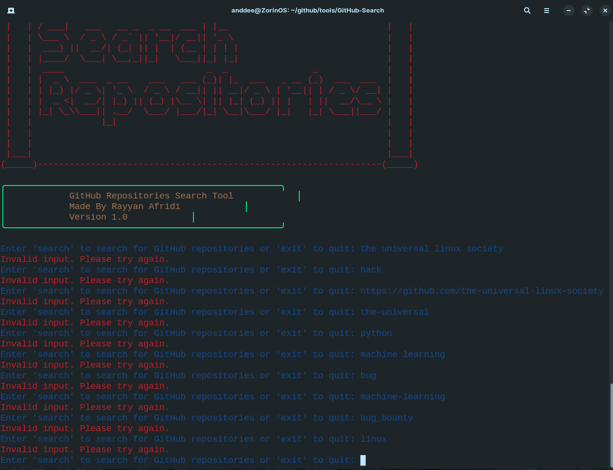Viewport: 613px width, 470px height.
Task: Click entered text 'machine learning' with space
Action: [x=403, y=354]
